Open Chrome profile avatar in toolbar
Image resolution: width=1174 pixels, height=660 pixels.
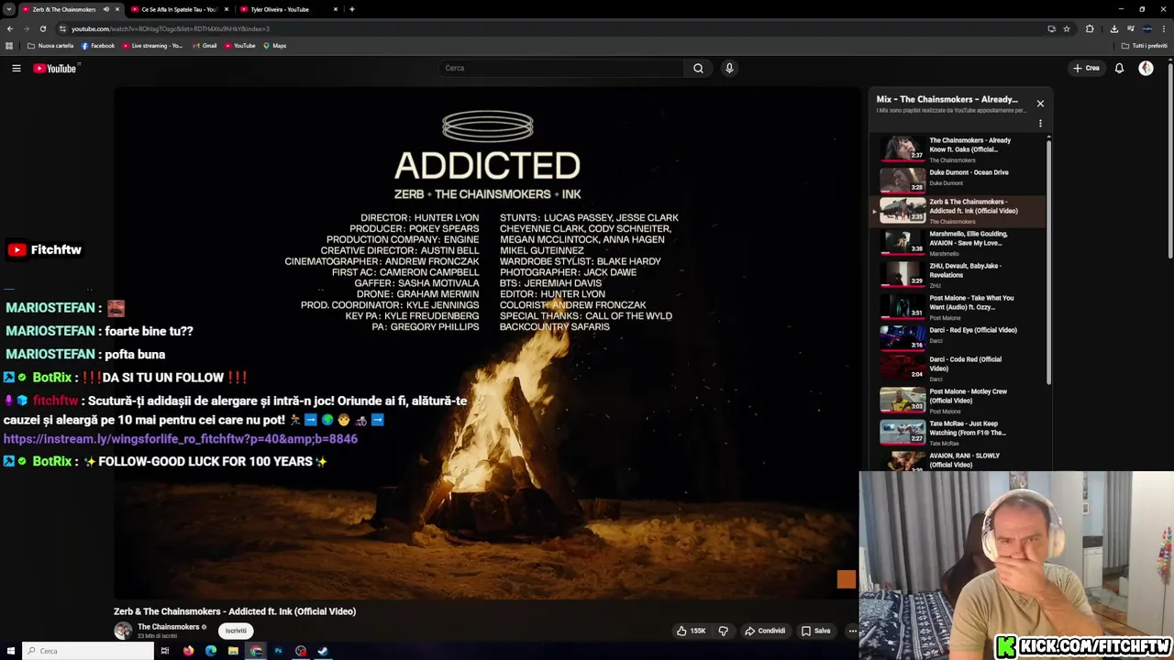tap(1147, 28)
